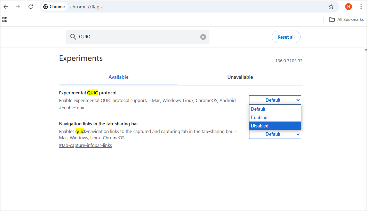Collapse the Experimental QUIC protocol dropdown
The height and width of the screenshot is (211, 367).
tap(275, 100)
